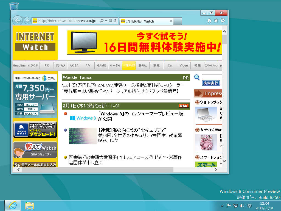Open the 窓の杜 navigation tab

[x=143, y=65]
